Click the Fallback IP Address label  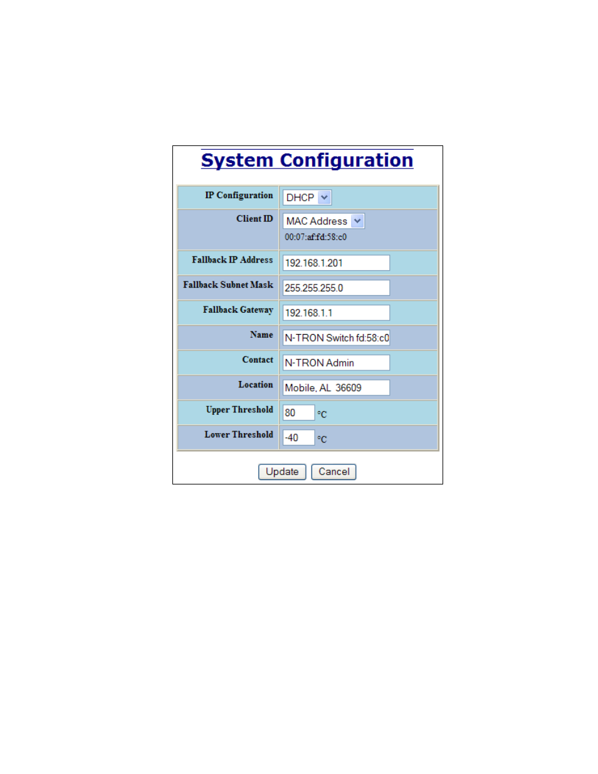tap(233, 260)
